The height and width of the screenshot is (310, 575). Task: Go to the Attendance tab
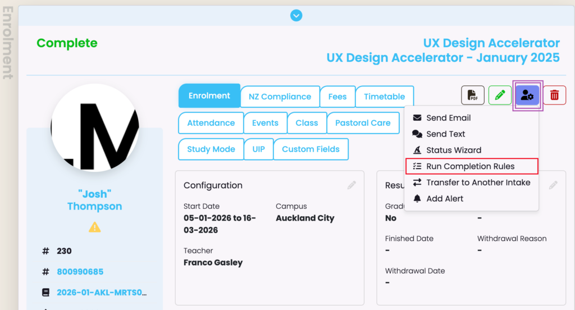coord(211,123)
